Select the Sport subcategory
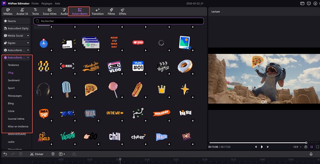 (x=11, y=88)
